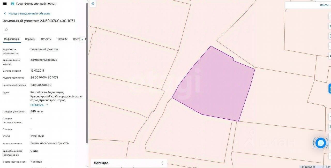Click the ownership value Частная
Screen dimensions: 331x168
[36, 162]
